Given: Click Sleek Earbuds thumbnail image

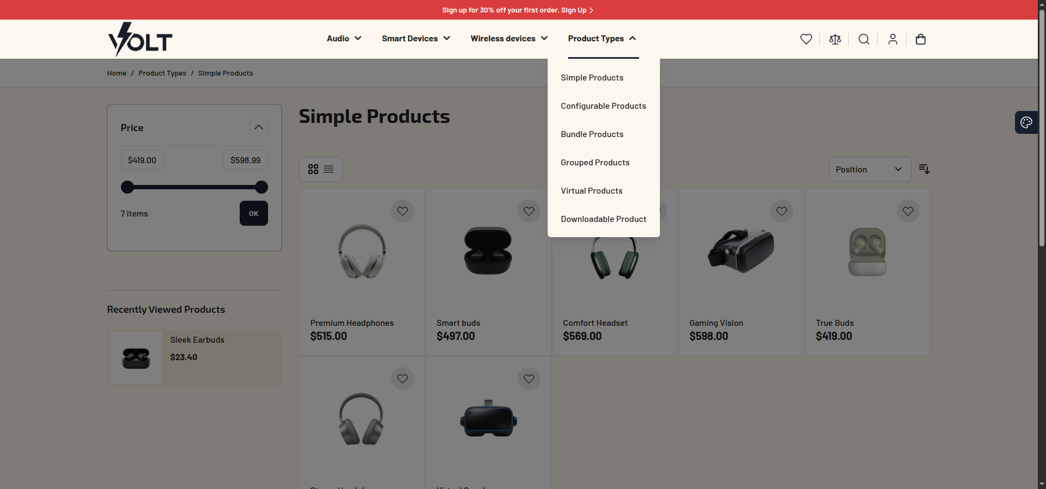Looking at the screenshot, I should click(x=136, y=358).
